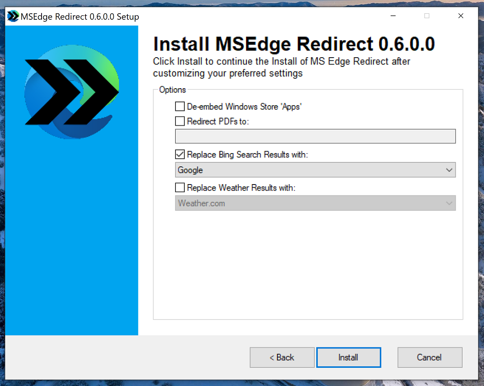Click the Install button
Image resolution: width=484 pixels, height=386 pixels.
(348, 357)
